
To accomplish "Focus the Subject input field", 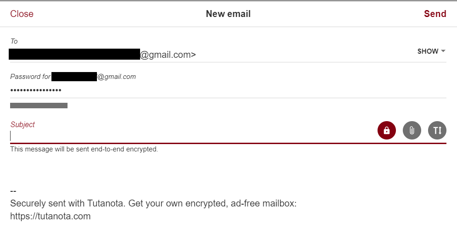I will coord(192,136).
